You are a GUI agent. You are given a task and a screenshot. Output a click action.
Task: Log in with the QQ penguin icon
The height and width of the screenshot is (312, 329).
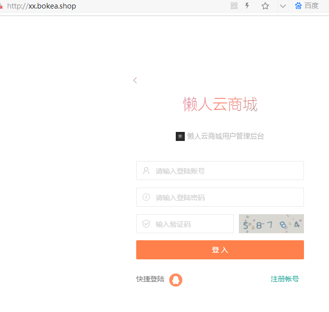176,279
